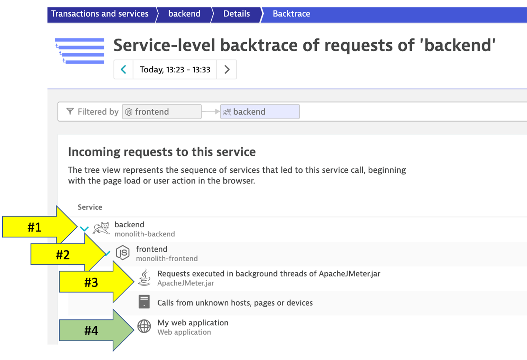
Task: Click the funnel filter icon
Action: pyautogui.click(x=70, y=112)
